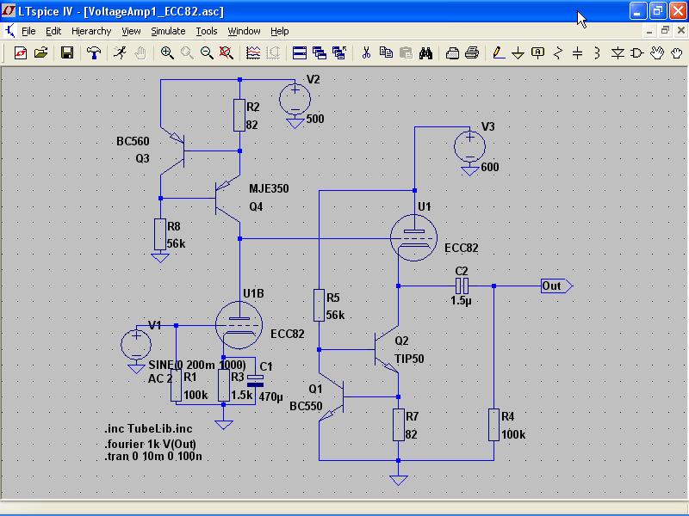Select the V2 voltage source symbol

295,99
